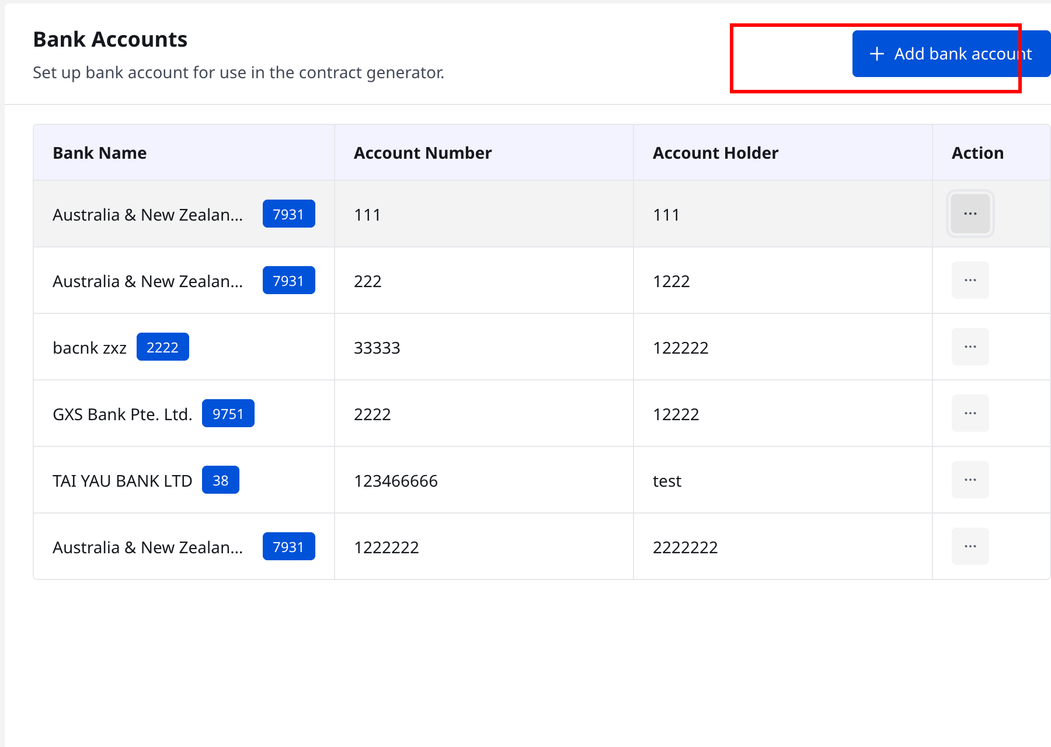The image size is (1051, 747).
Task: Click the contract generator description text
Action: tap(239, 72)
